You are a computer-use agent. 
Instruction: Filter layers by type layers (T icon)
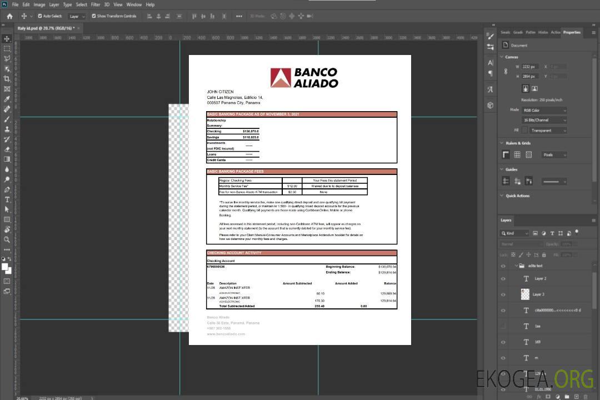[552, 233]
